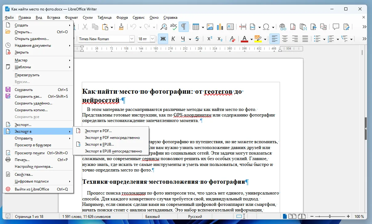Toggle center text alignment
The height and width of the screenshot is (224, 372).
285,39
